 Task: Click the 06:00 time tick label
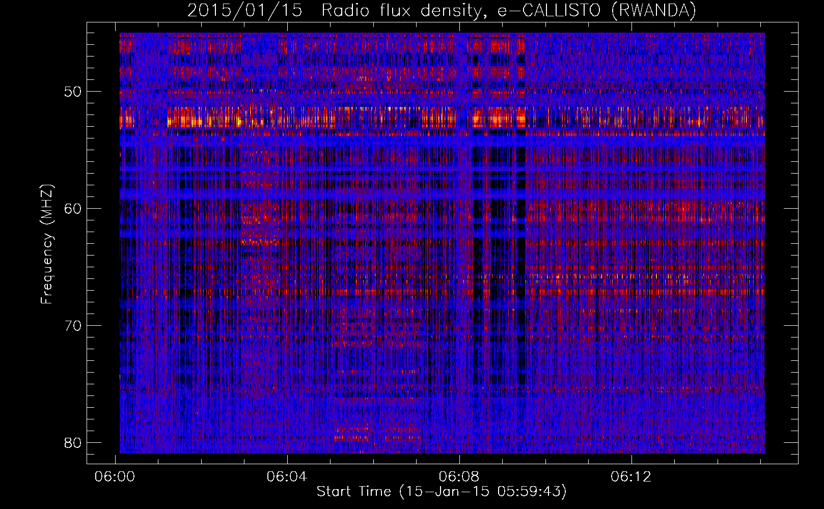115,476
